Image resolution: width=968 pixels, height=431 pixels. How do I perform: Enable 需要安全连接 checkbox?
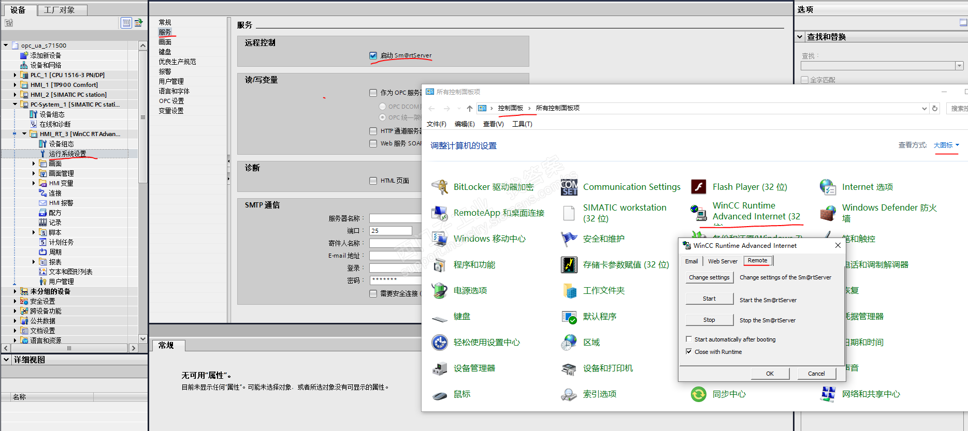point(373,293)
